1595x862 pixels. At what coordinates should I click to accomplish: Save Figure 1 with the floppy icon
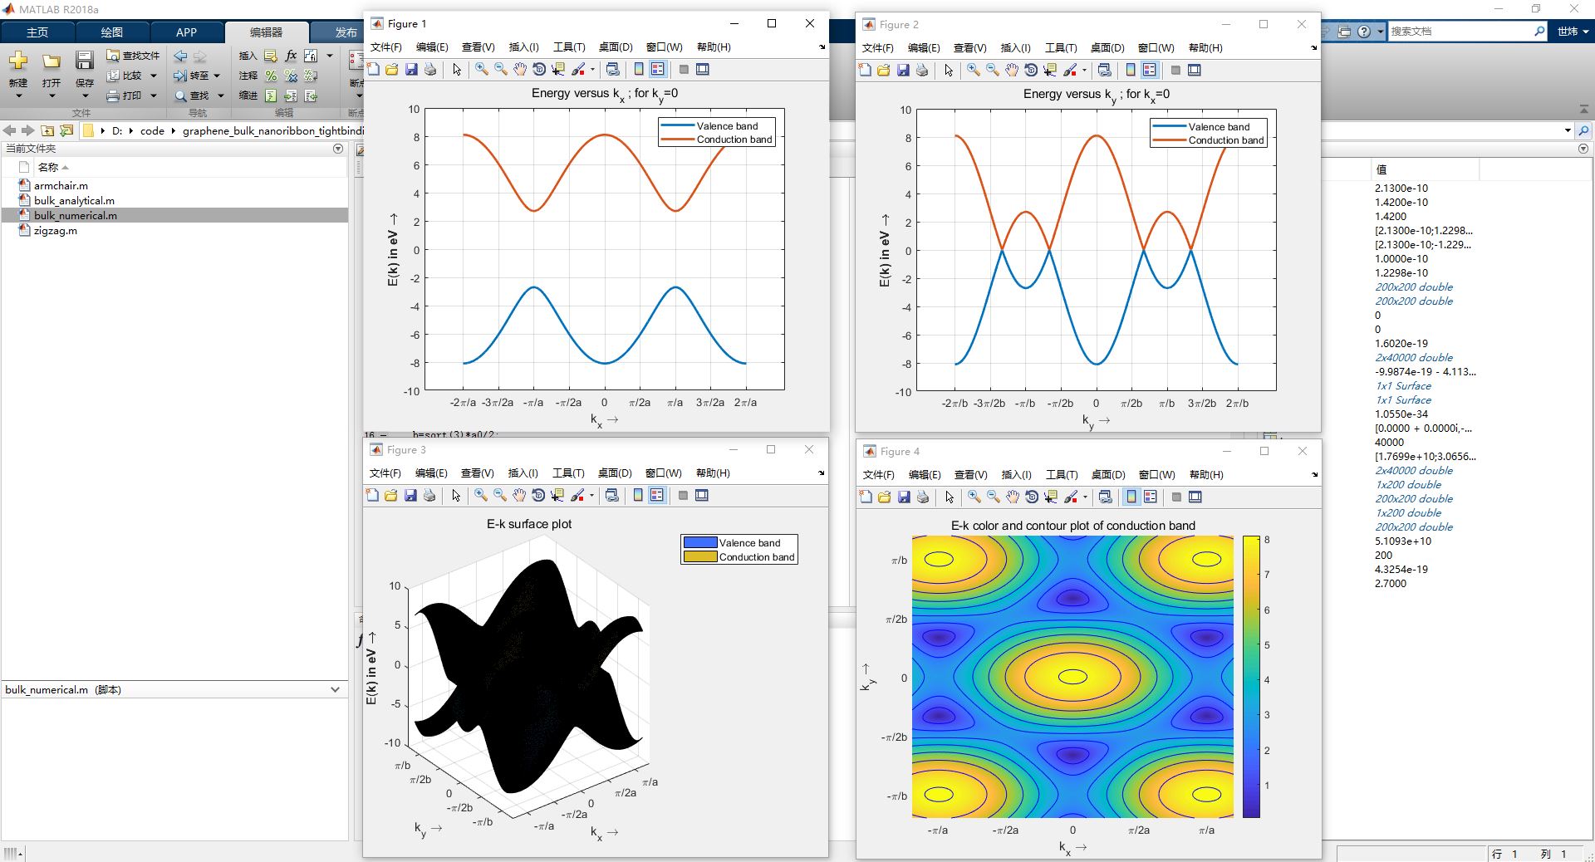[410, 70]
